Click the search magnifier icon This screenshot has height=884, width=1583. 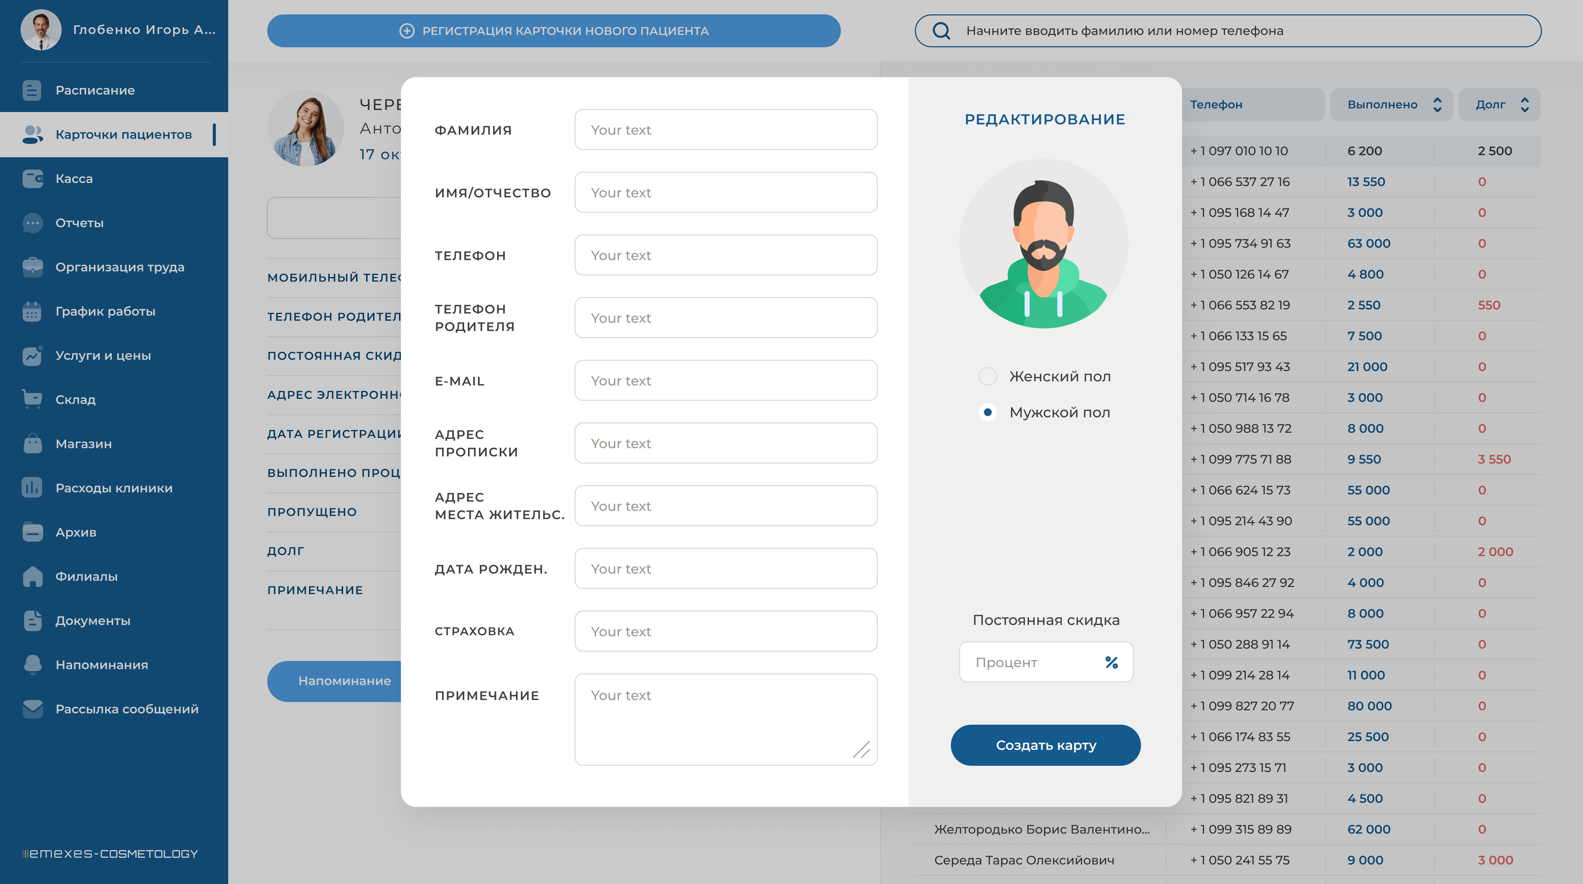pyautogui.click(x=941, y=31)
